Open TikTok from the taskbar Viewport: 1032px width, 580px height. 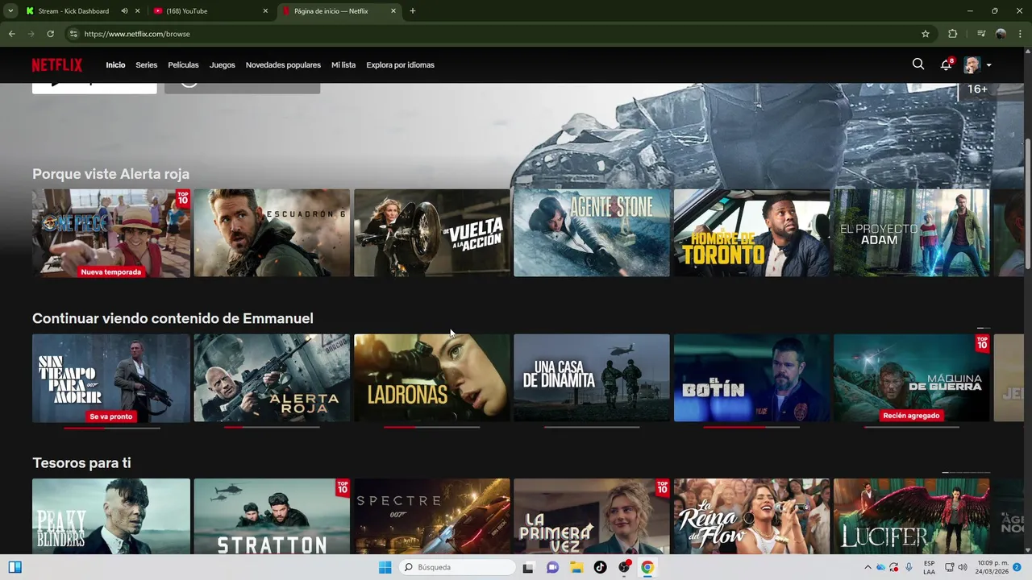pos(600,567)
